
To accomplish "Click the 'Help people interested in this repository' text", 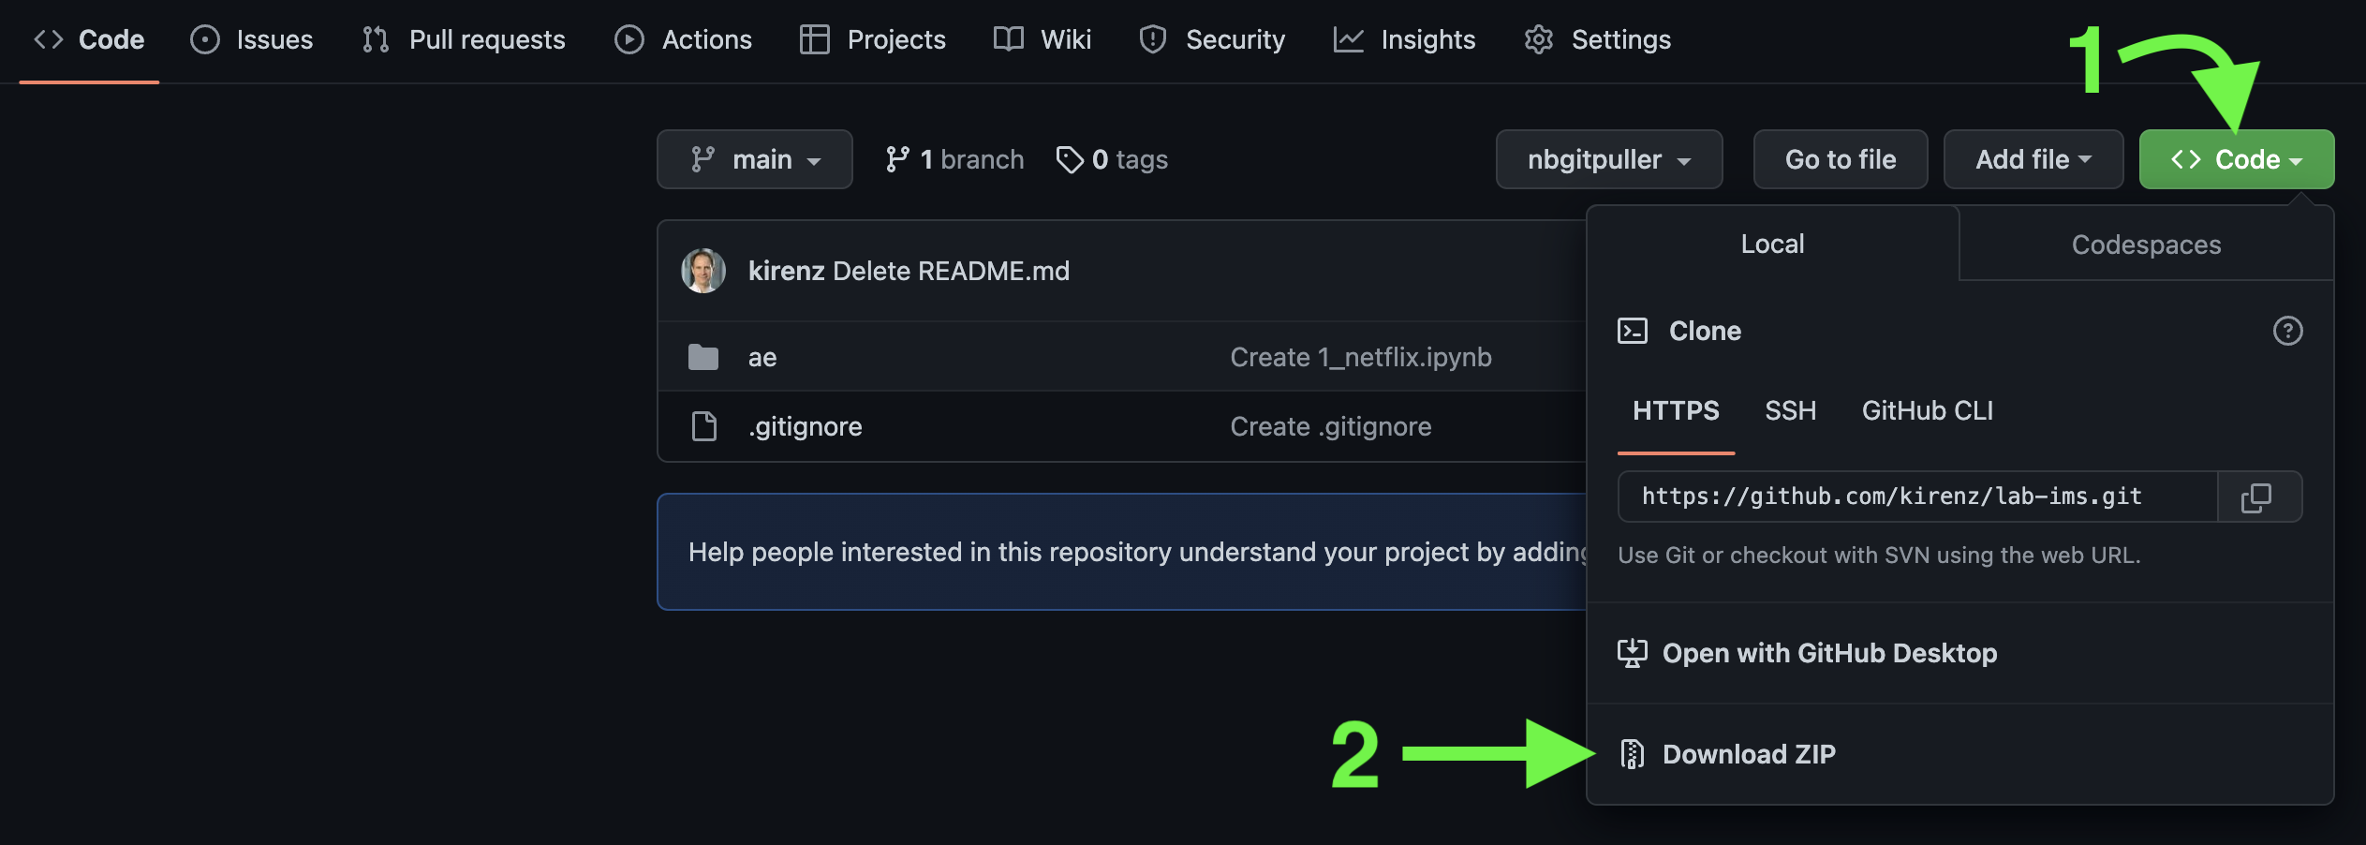I will [1137, 552].
